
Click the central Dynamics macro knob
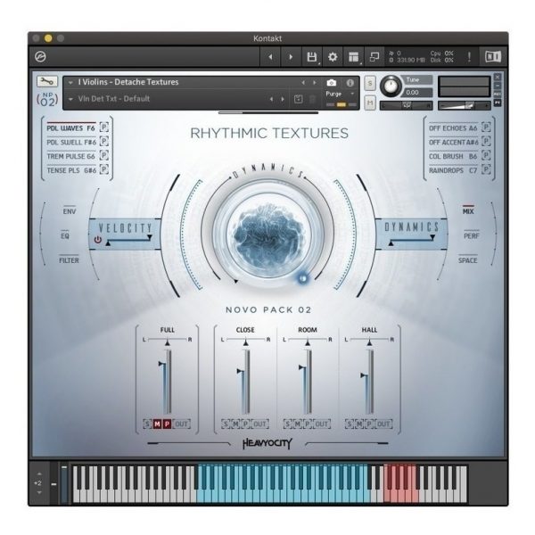(x=267, y=235)
